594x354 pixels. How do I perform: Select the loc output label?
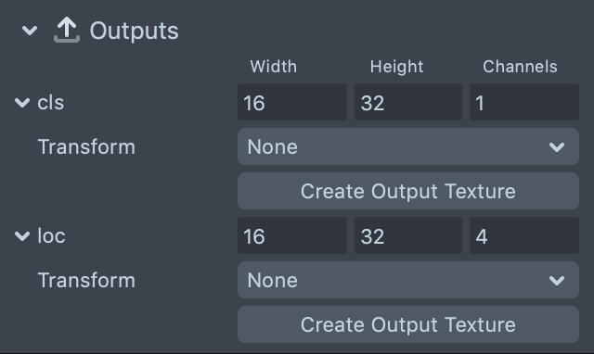click(x=51, y=236)
